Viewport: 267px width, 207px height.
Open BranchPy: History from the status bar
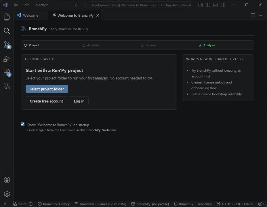coord(54,204)
